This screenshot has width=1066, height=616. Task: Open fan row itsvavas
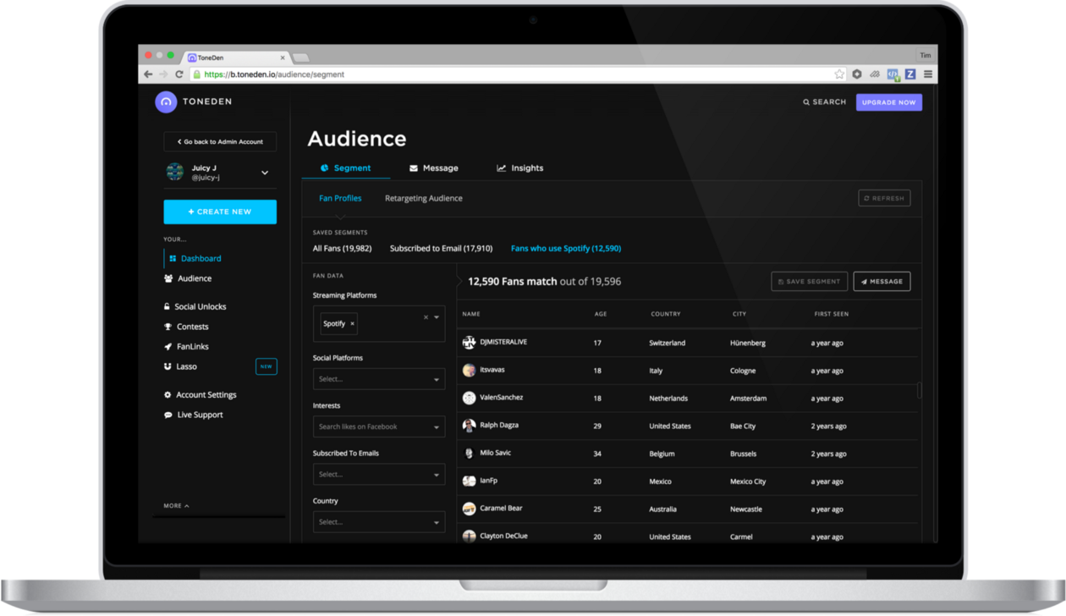pos(688,371)
